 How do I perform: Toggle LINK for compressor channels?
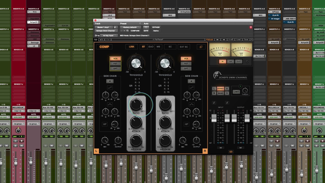point(132,47)
